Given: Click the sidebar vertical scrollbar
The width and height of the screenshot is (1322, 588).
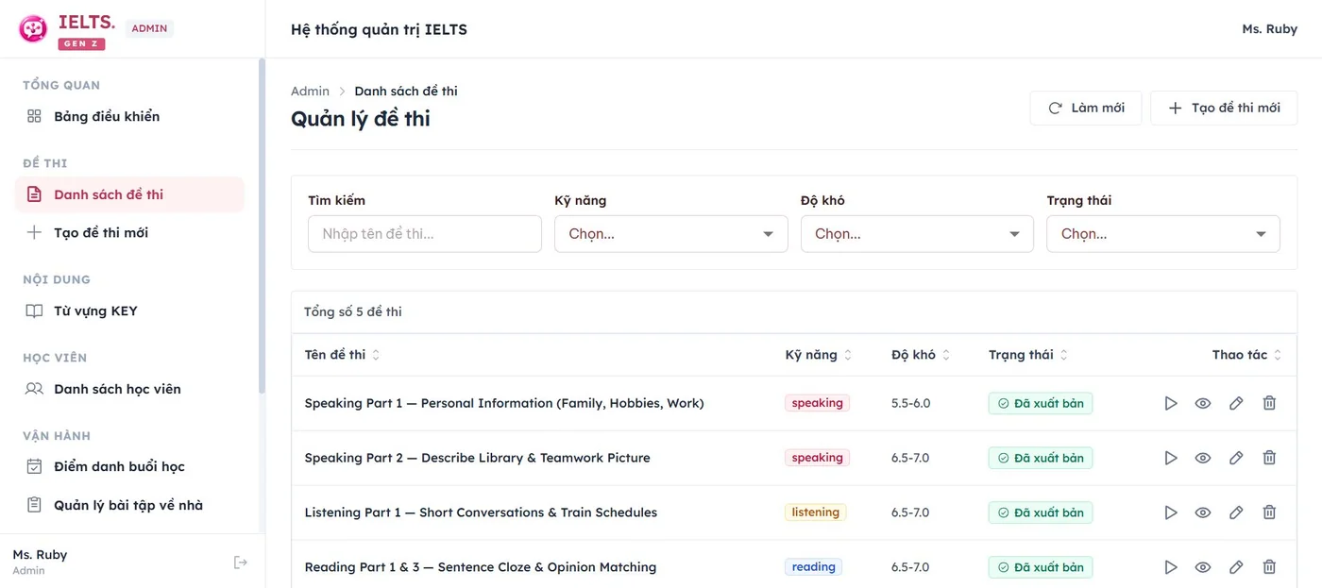Looking at the screenshot, I should (262, 227).
